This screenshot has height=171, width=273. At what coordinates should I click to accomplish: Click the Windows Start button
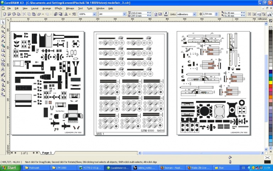coord(10,168)
